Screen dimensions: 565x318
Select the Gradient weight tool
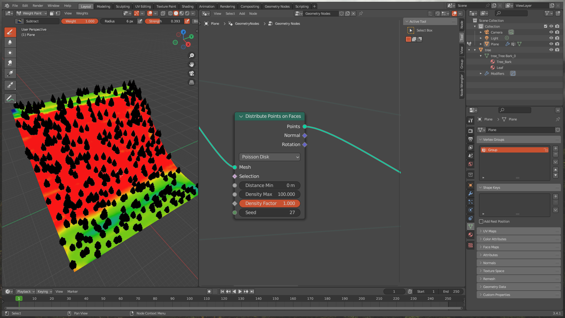(10, 73)
